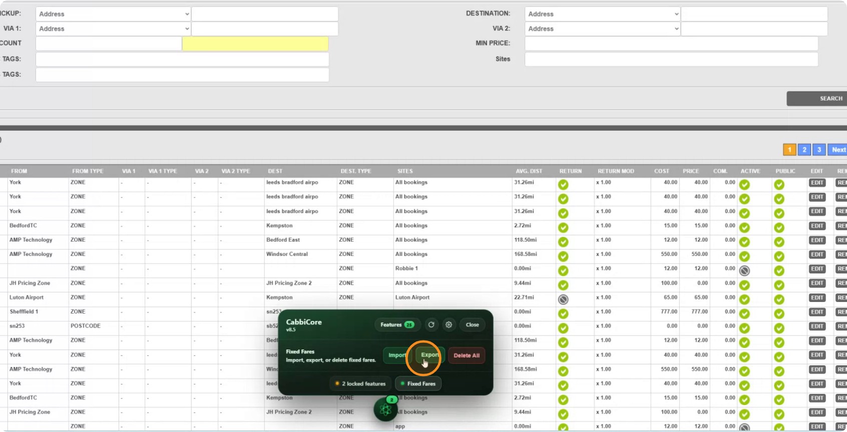Click EDIT for the Luton Airport row
This screenshot has width=847, height=432.
817,297
